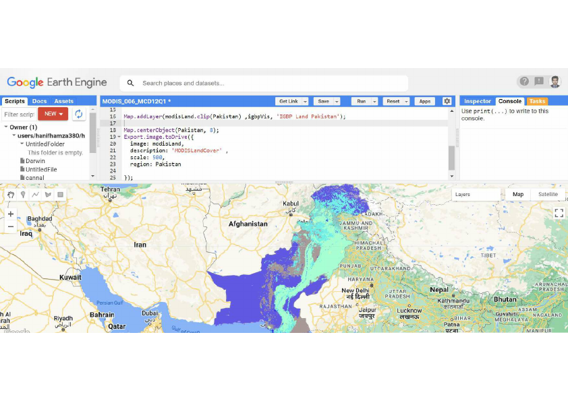Viewport: 568px width, 401px height.
Task: Open the script settings gear
Action: tap(447, 101)
